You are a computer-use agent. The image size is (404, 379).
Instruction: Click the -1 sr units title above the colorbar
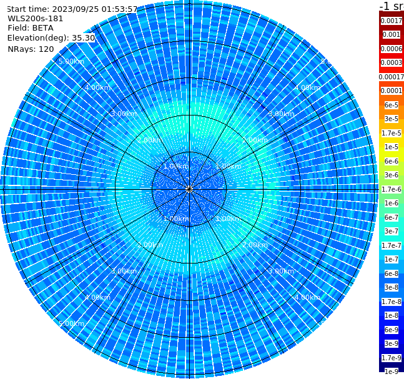392,6
